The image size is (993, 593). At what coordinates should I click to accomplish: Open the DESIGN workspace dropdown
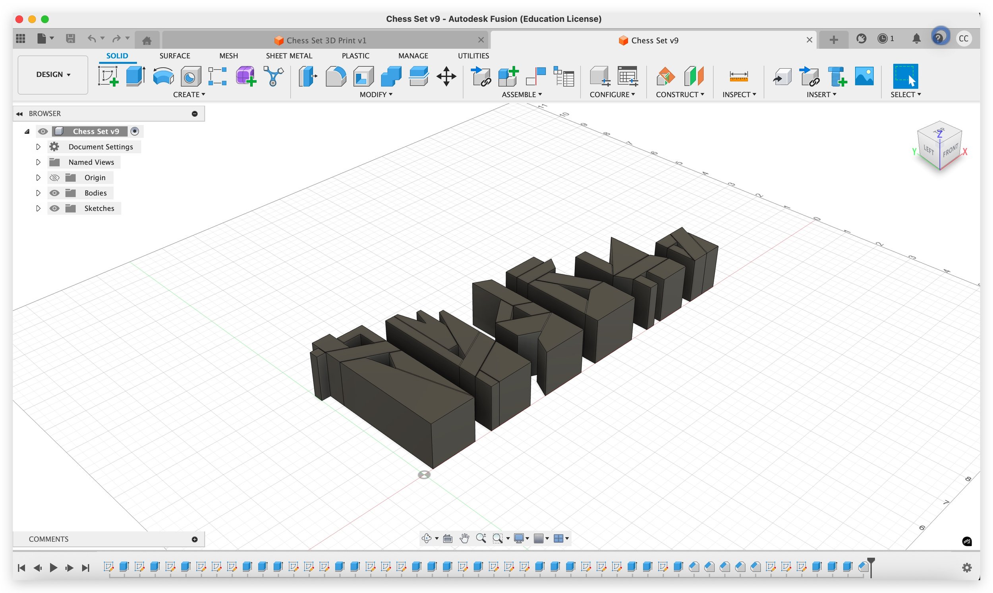pos(53,75)
